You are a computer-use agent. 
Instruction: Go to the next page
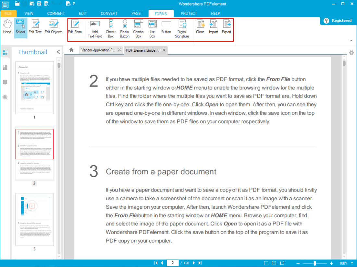(194, 263)
